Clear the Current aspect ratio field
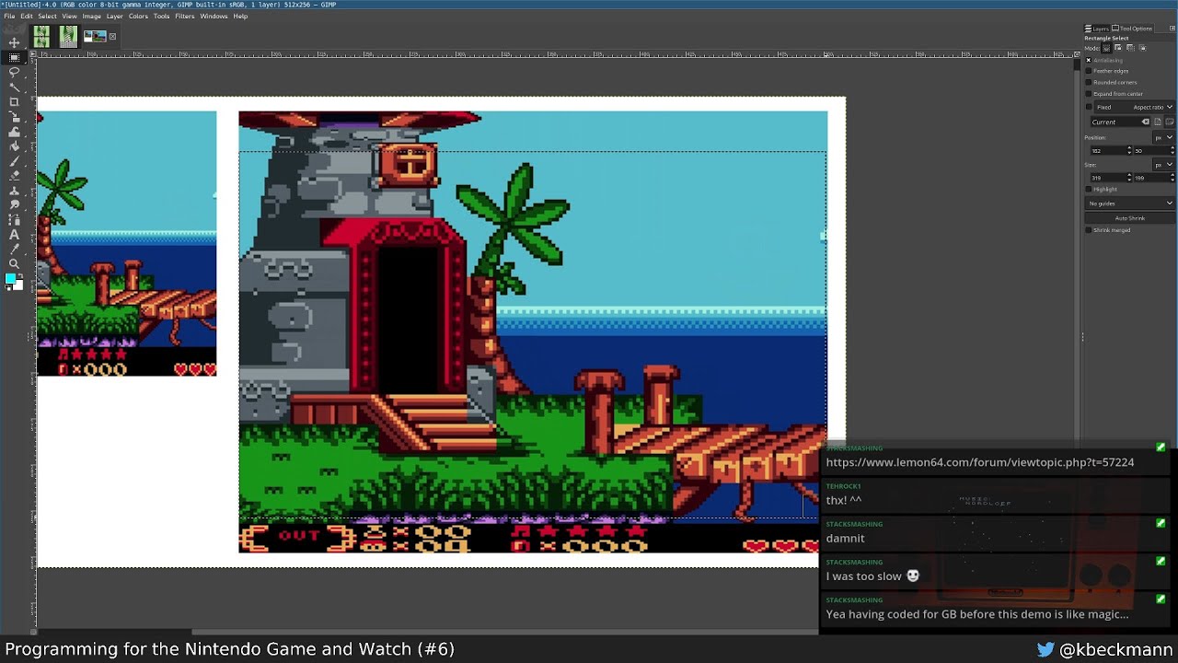Image resolution: width=1178 pixels, height=663 pixels. pos(1146,122)
